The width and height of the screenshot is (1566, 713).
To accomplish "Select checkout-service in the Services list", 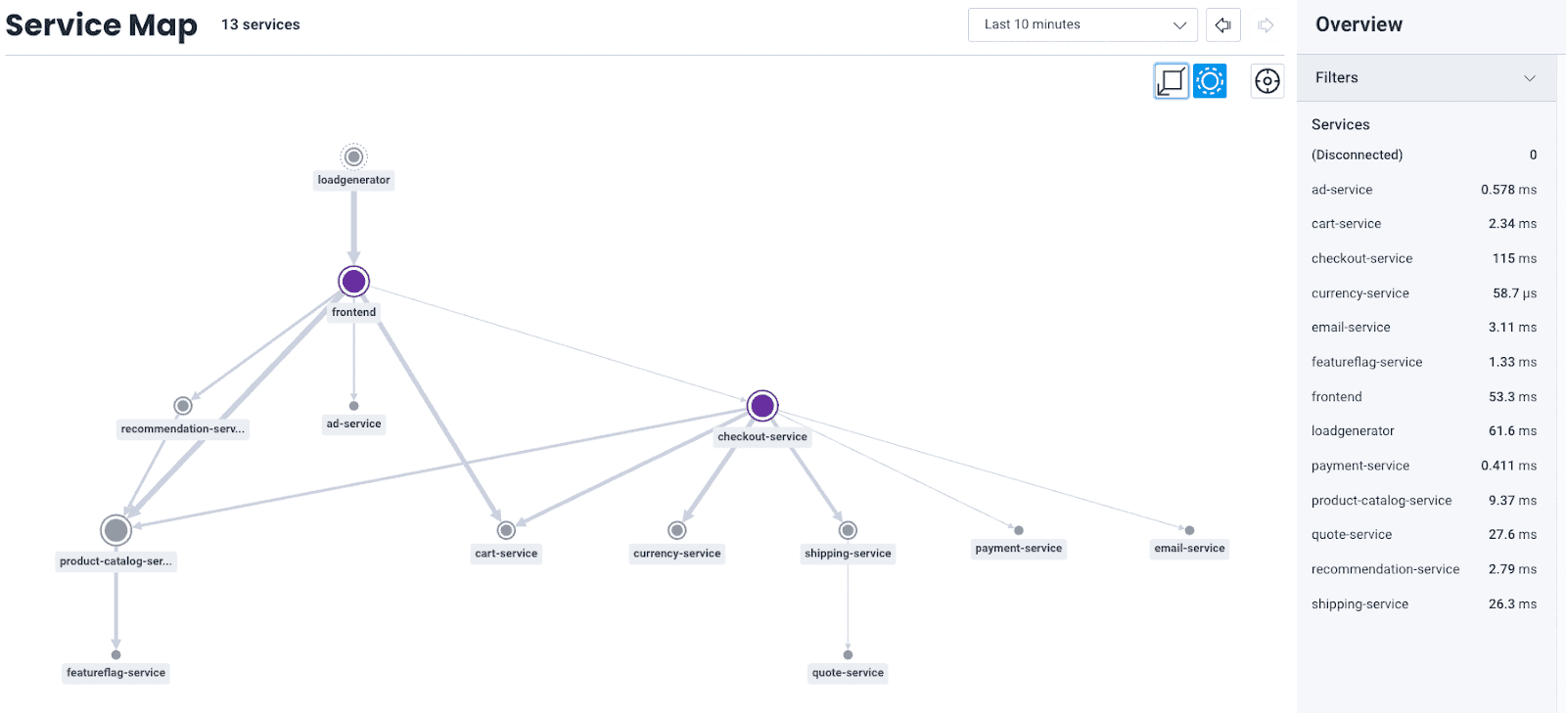I will 1361,259.
